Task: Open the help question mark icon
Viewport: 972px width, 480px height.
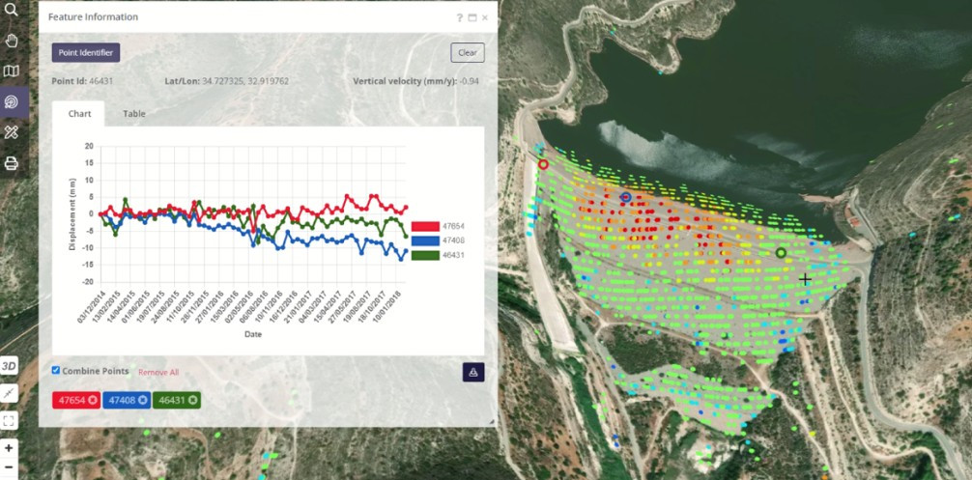Action: [459, 17]
